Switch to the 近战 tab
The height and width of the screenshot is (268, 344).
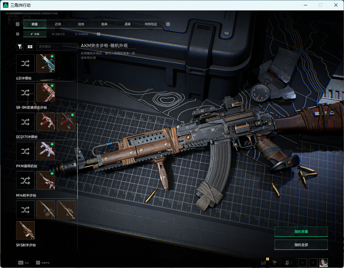point(58,24)
